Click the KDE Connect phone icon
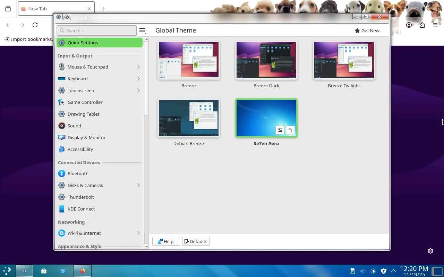 coord(62,209)
